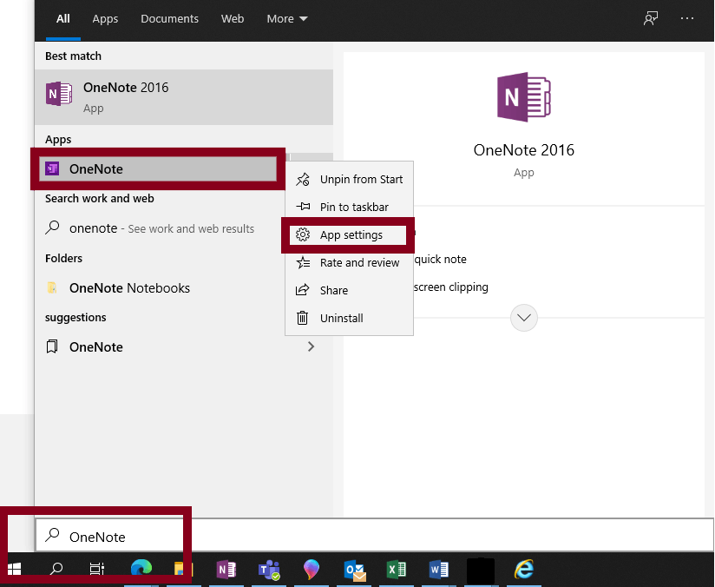The width and height of the screenshot is (715, 587).
Task: Click the large OneNote 2016 preview icon
Action: point(523,96)
